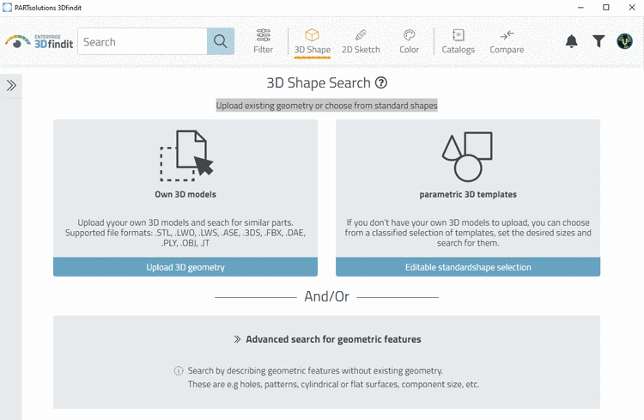Click inside the Search text field
The height and width of the screenshot is (420, 644).
click(142, 41)
